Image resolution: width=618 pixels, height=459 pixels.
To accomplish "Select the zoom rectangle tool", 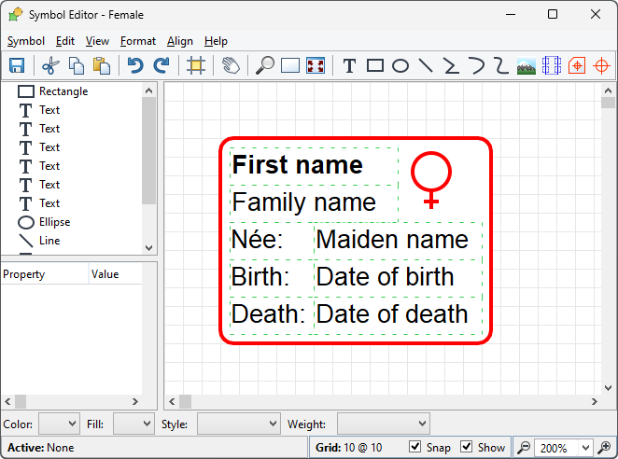I will 290,65.
